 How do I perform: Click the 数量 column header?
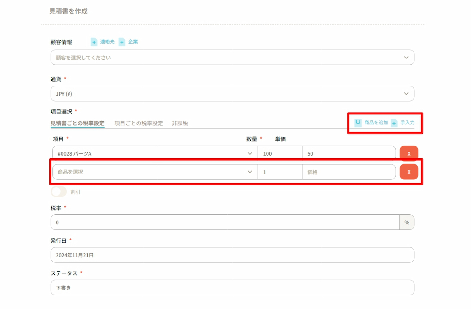[252, 139]
